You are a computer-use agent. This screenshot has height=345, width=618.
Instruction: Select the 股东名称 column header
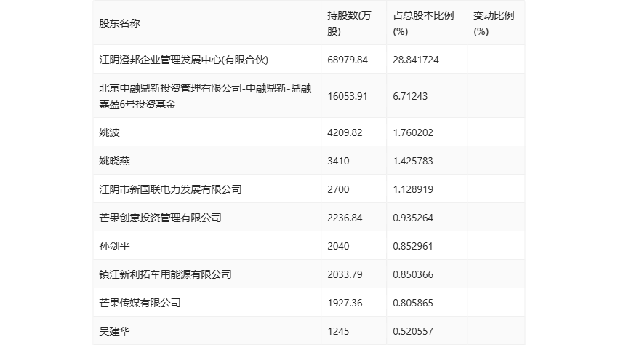[x=119, y=23]
